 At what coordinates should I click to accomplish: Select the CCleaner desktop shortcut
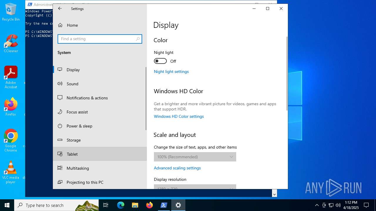pos(11,44)
